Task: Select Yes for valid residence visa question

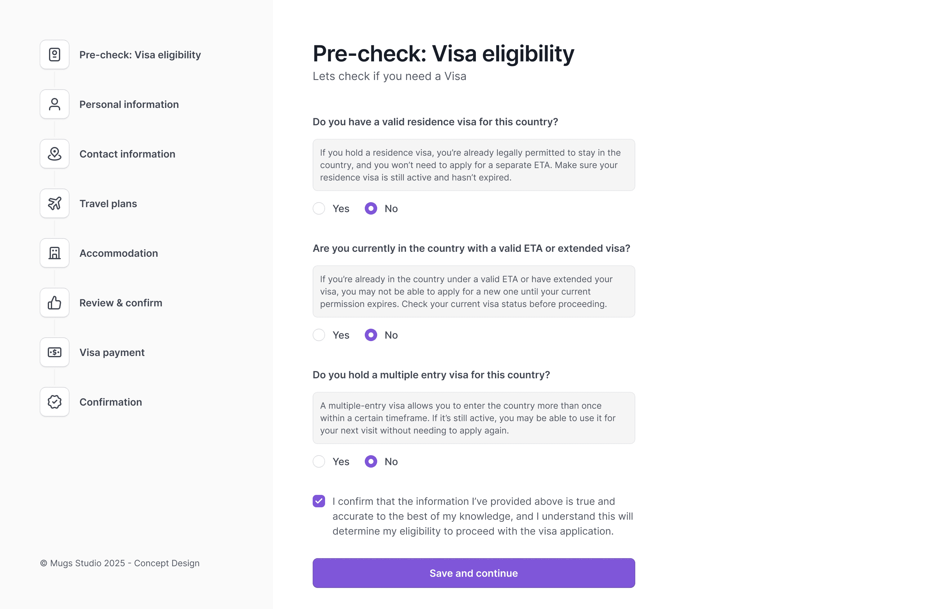Action: coord(319,208)
